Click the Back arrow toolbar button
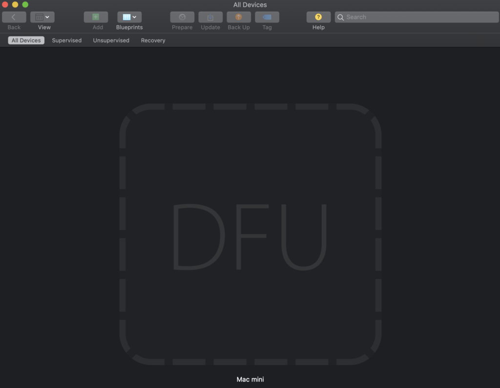500x388 pixels. click(x=14, y=17)
